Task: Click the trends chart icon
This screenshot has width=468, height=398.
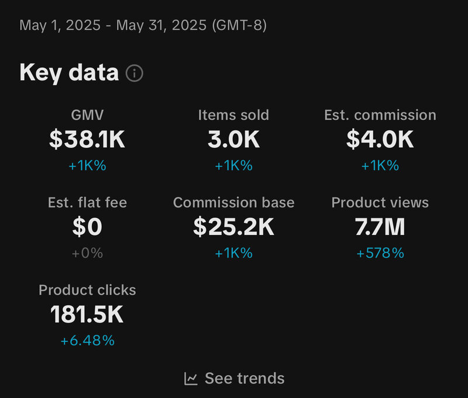Action: tap(191, 379)
